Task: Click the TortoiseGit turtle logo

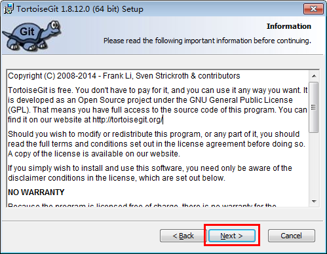Action: pos(32,36)
